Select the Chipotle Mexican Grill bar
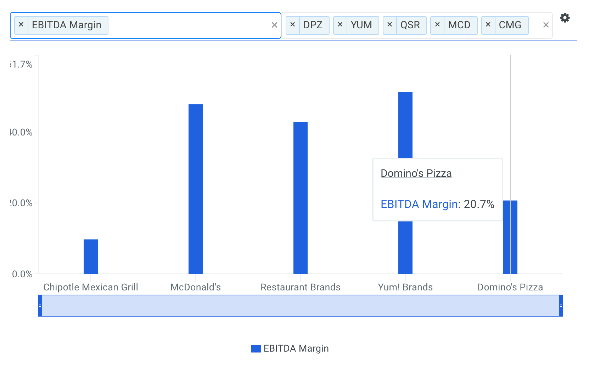Screen dimensions: 589x370 91,256
